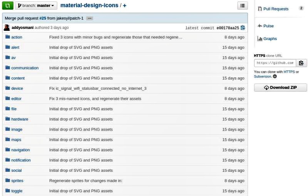Open the material-design-icons repository link
Screen dimensions: 308x196
pos(89,5)
